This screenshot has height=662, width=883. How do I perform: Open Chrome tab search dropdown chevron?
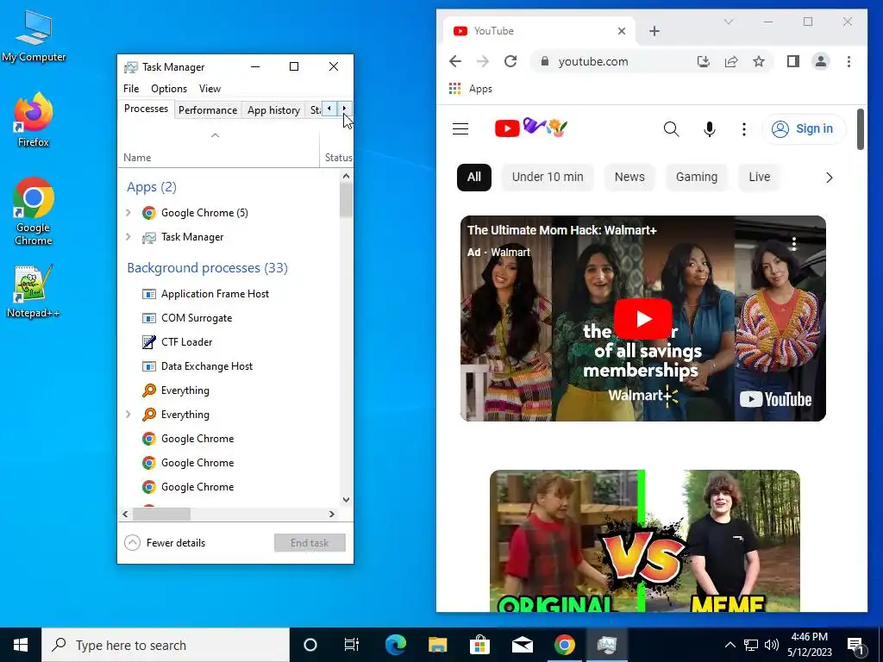coord(728,22)
